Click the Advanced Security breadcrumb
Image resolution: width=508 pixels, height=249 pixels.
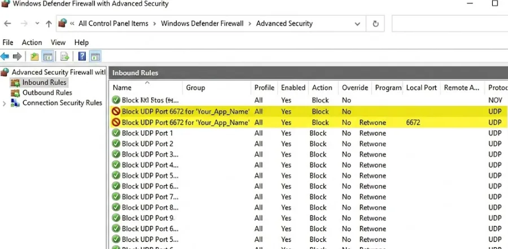(284, 24)
